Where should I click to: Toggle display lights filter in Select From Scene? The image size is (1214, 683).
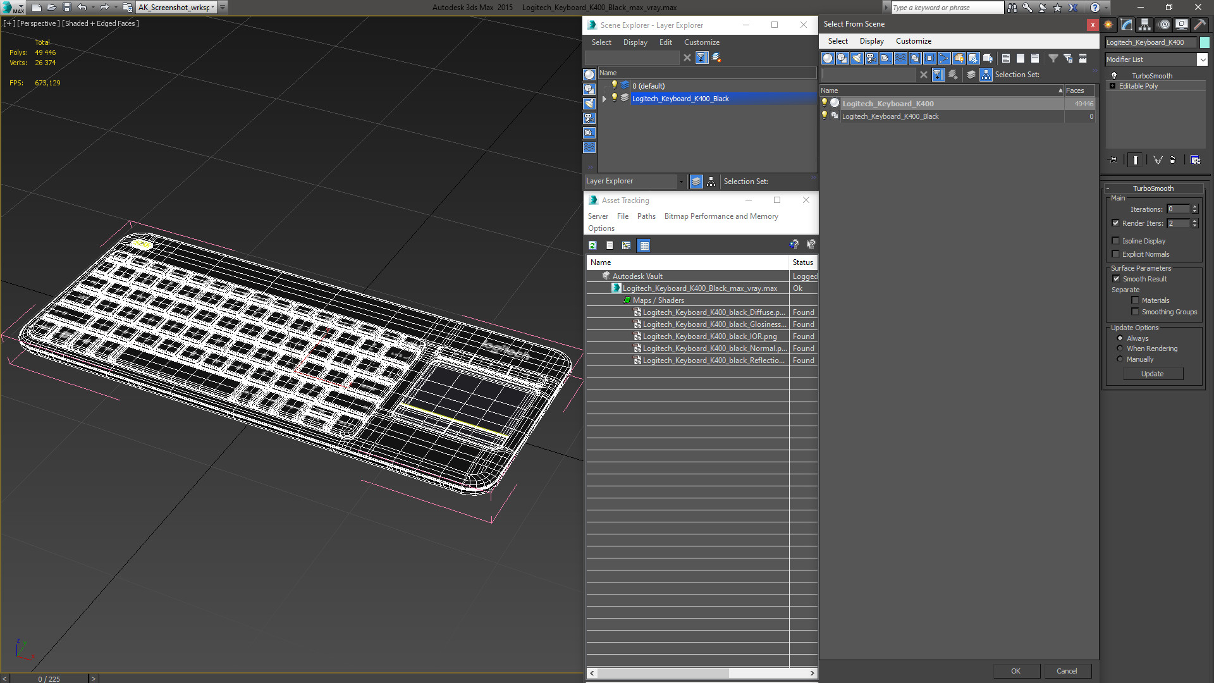pyautogui.click(x=857, y=58)
